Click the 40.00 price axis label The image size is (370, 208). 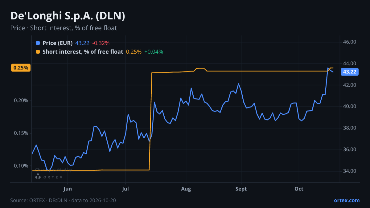point(350,107)
